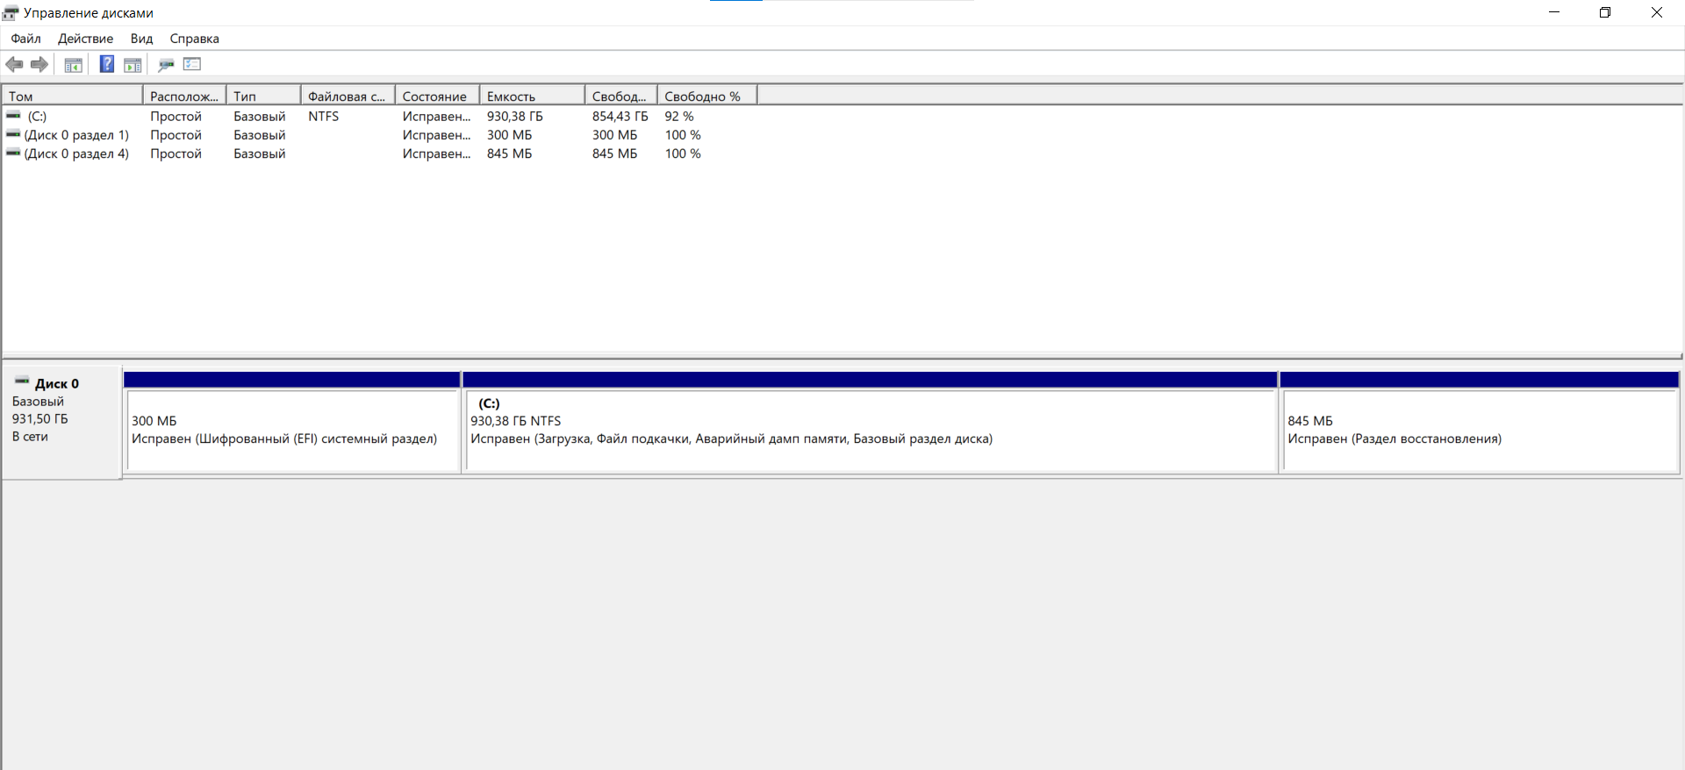Screen dimensions: 1685x770
Task: Click the Disk Management app icon in the title bar
Action: [11, 13]
